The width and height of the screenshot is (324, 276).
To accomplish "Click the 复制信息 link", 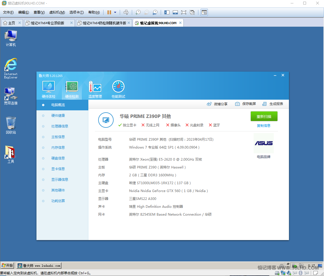I will [x=264, y=126].
